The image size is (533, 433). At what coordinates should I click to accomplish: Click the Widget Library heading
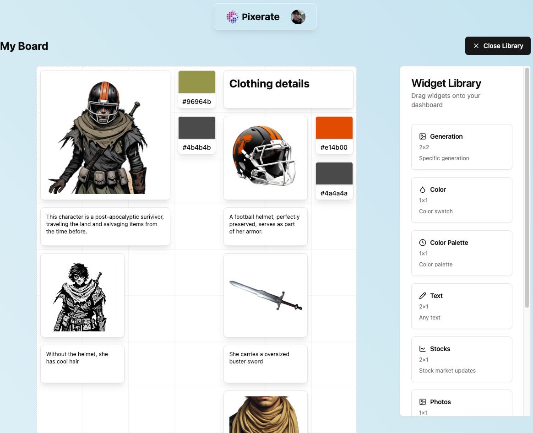(x=446, y=83)
